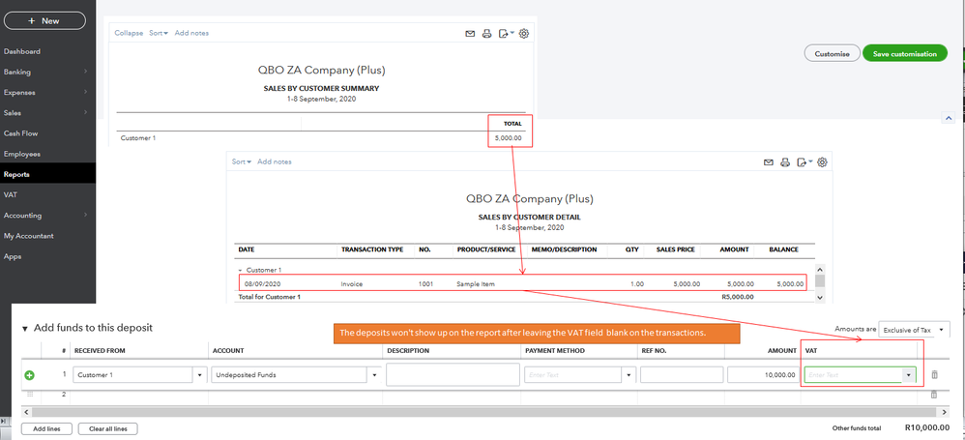Click the R5,000.00 Total for Customer 1

(738, 297)
